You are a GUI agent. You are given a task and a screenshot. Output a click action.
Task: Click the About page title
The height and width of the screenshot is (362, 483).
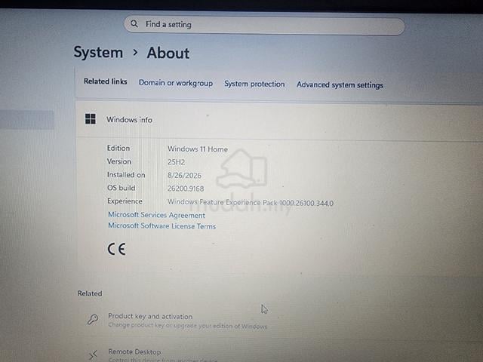point(168,53)
